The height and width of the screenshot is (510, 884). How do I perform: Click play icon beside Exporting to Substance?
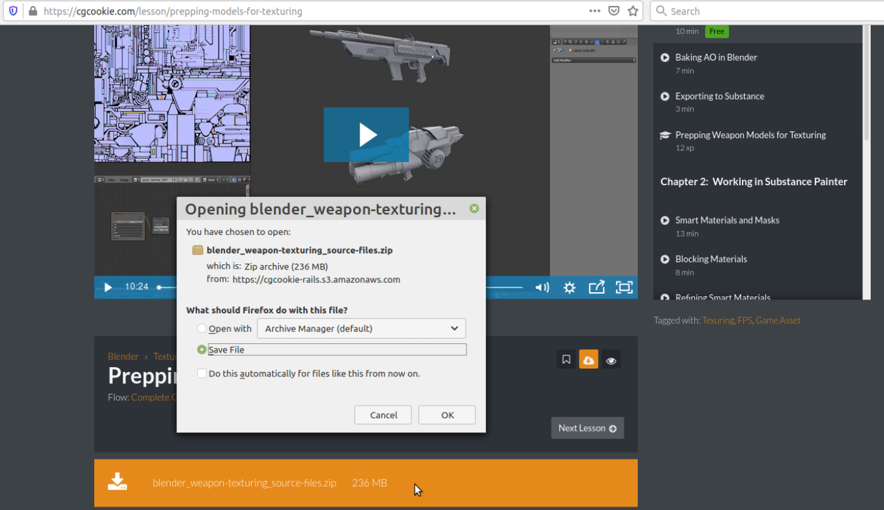(x=665, y=96)
